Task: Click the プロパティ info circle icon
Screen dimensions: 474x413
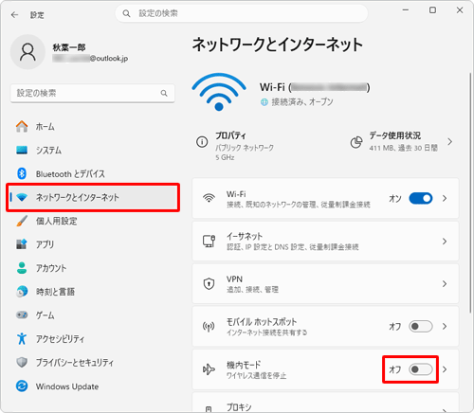Action: point(202,142)
